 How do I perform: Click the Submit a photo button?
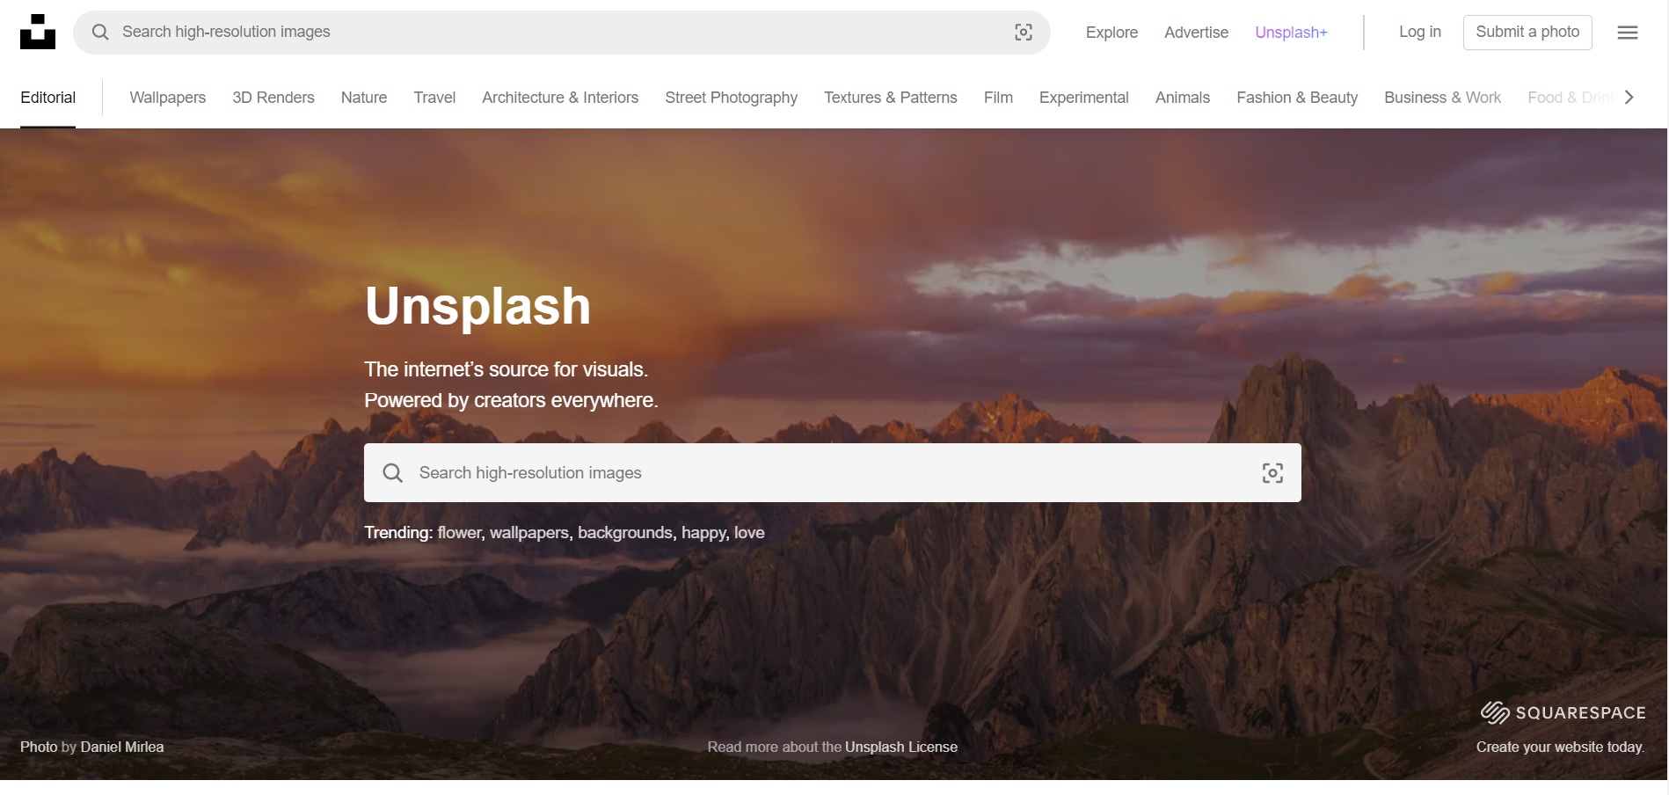(1527, 33)
